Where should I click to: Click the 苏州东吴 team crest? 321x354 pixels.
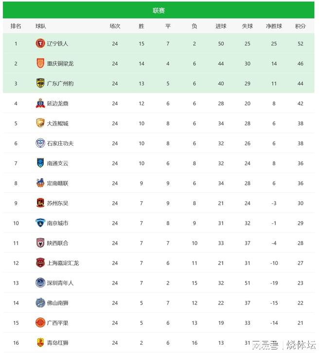click(40, 203)
